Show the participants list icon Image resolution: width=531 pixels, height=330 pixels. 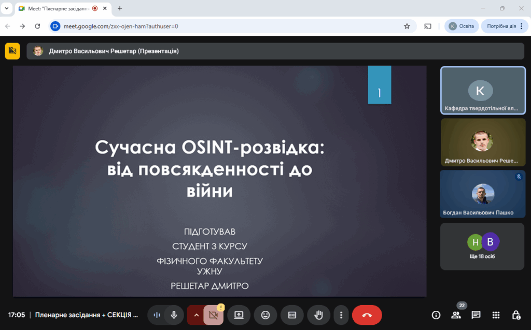coord(456,315)
